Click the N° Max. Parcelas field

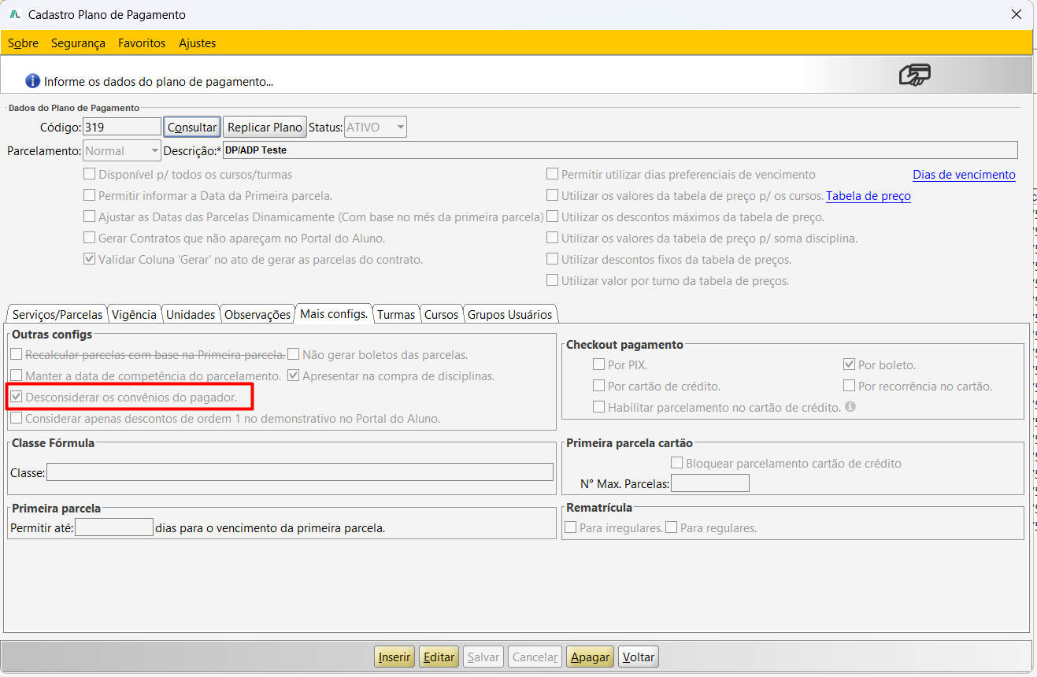click(710, 483)
